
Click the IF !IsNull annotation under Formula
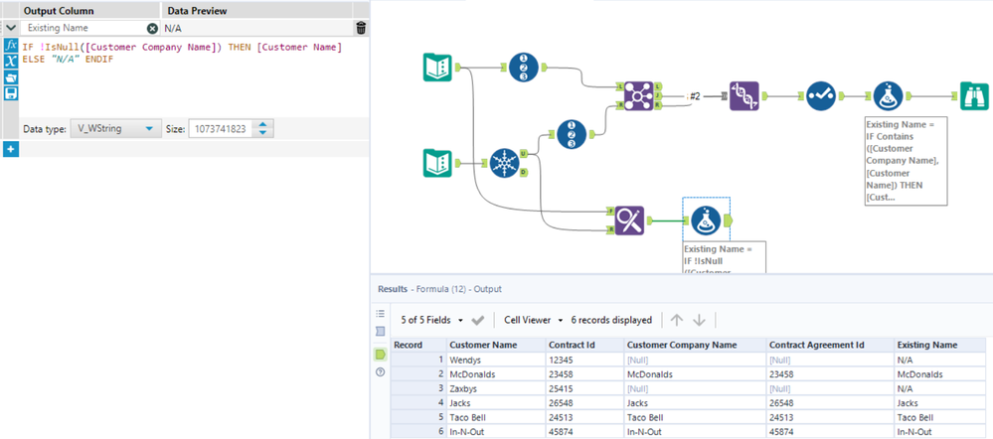(725, 257)
